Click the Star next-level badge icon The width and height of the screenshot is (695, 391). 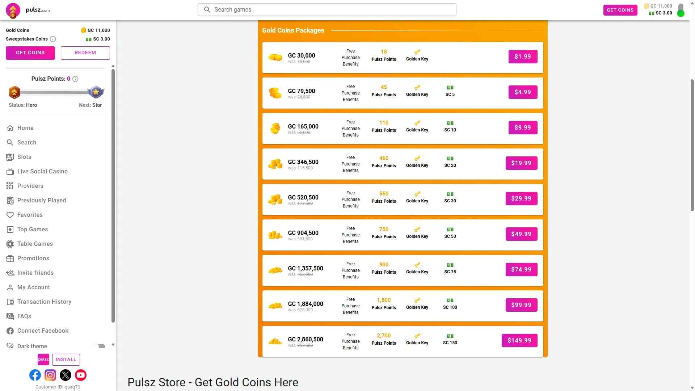click(x=96, y=92)
